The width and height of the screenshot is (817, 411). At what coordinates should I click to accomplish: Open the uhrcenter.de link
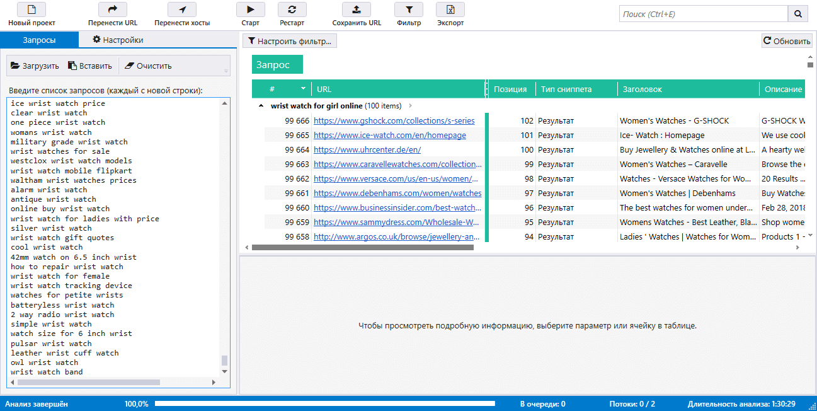click(367, 149)
